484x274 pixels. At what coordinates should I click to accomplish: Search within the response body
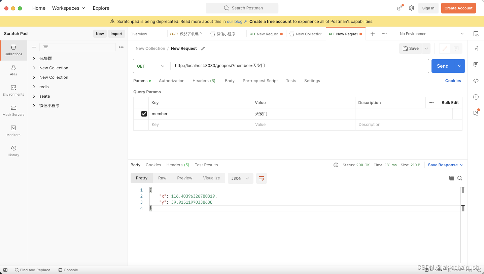click(460, 178)
